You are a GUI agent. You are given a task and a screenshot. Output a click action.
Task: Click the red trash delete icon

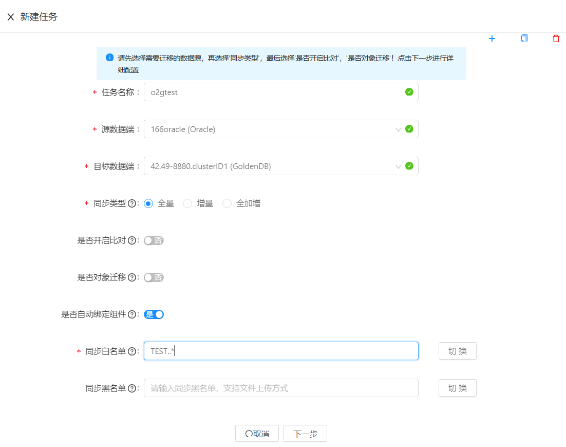pos(556,38)
